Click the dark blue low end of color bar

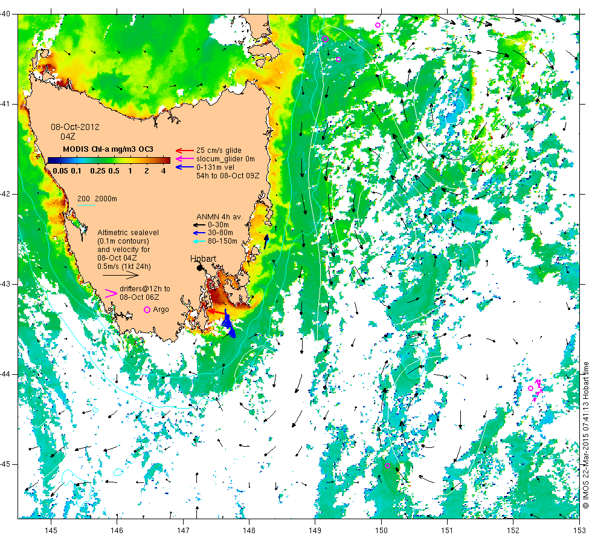coord(51,160)
